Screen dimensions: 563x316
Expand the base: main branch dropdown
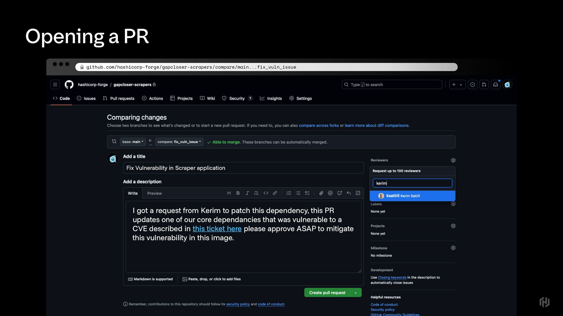coord(133,142)
